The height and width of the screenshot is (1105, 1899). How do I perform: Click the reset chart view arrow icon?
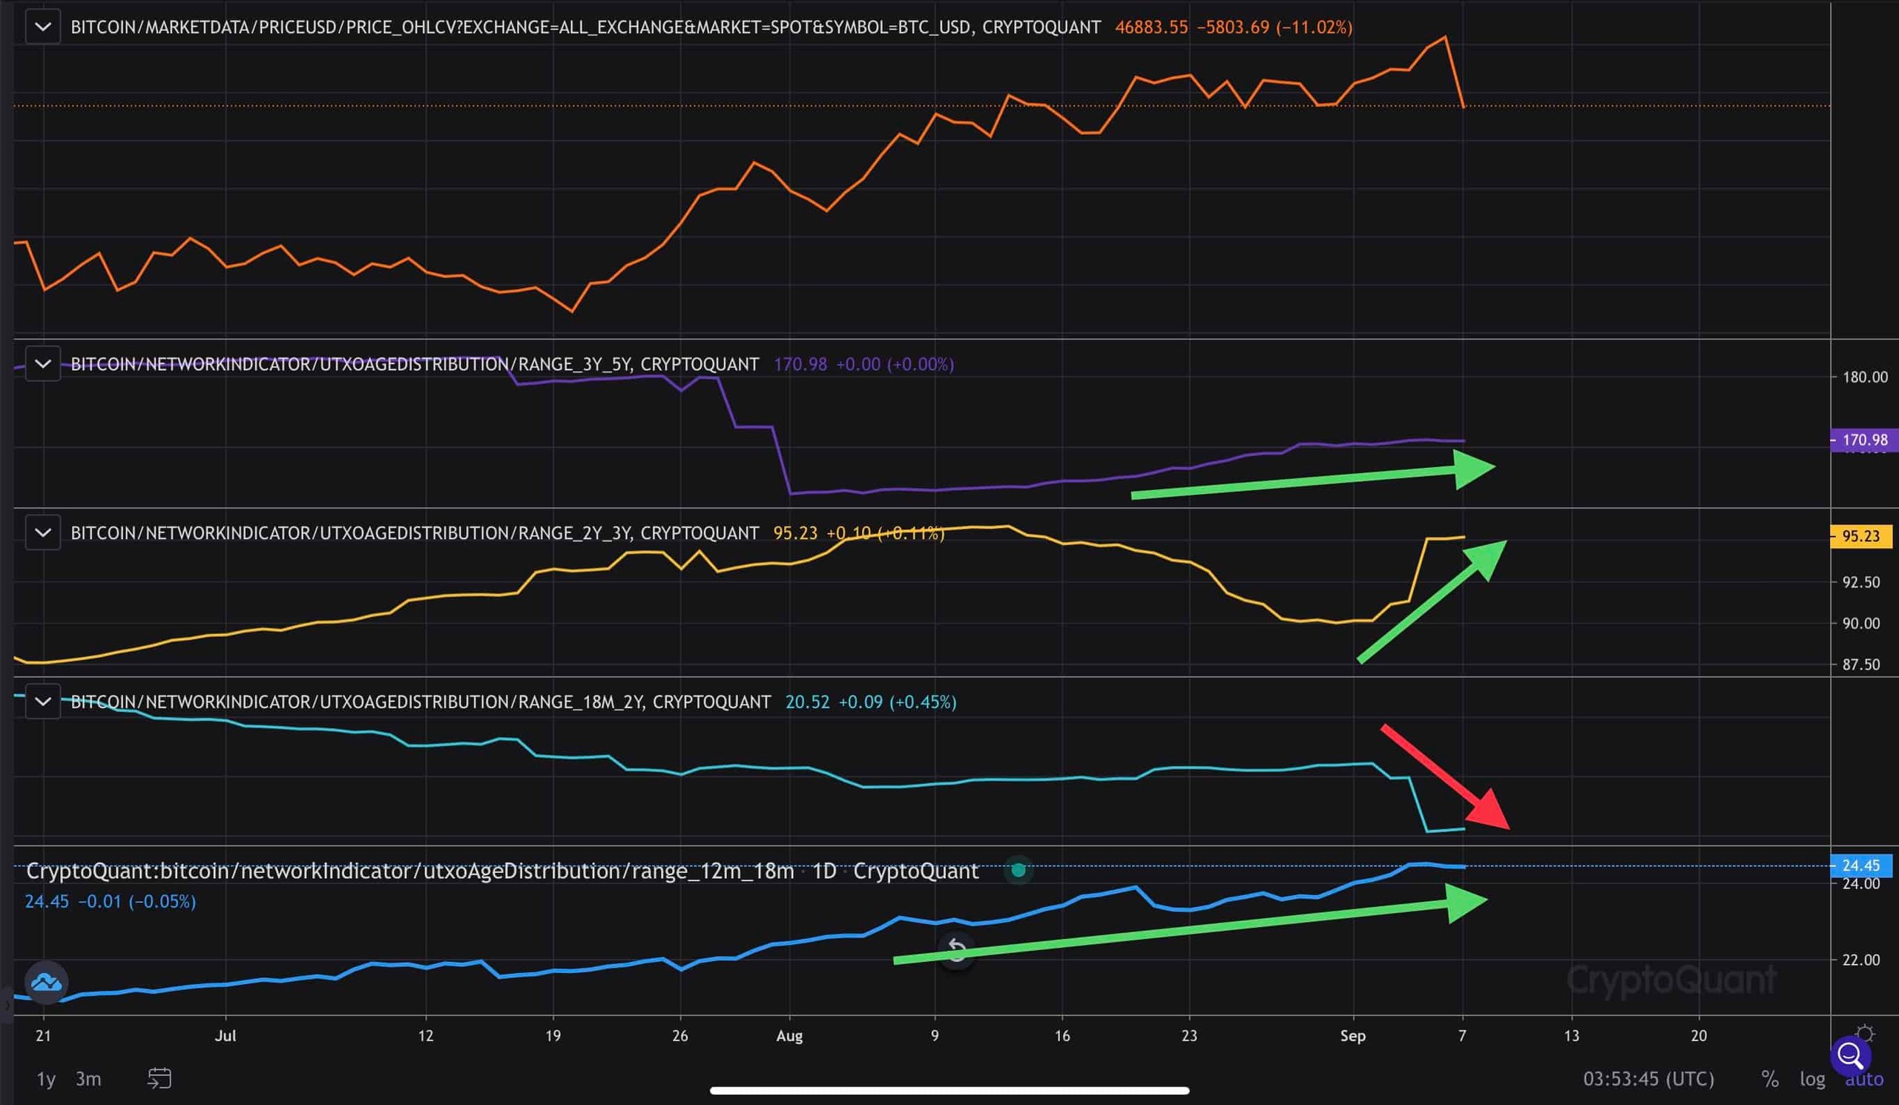(957, 949)
